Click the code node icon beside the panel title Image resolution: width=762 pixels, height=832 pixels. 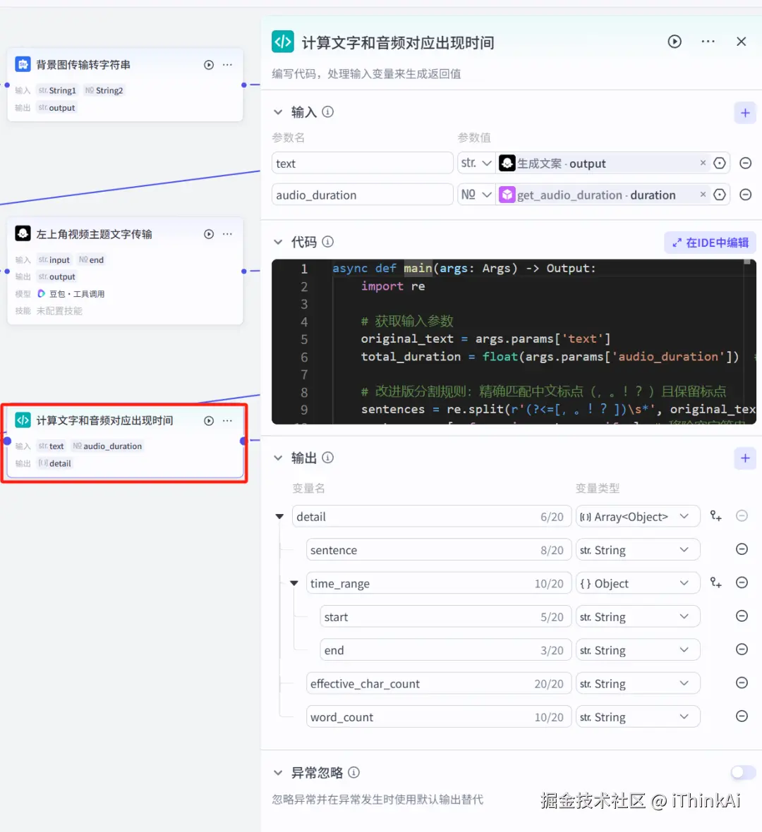click(x=282, y=41)
